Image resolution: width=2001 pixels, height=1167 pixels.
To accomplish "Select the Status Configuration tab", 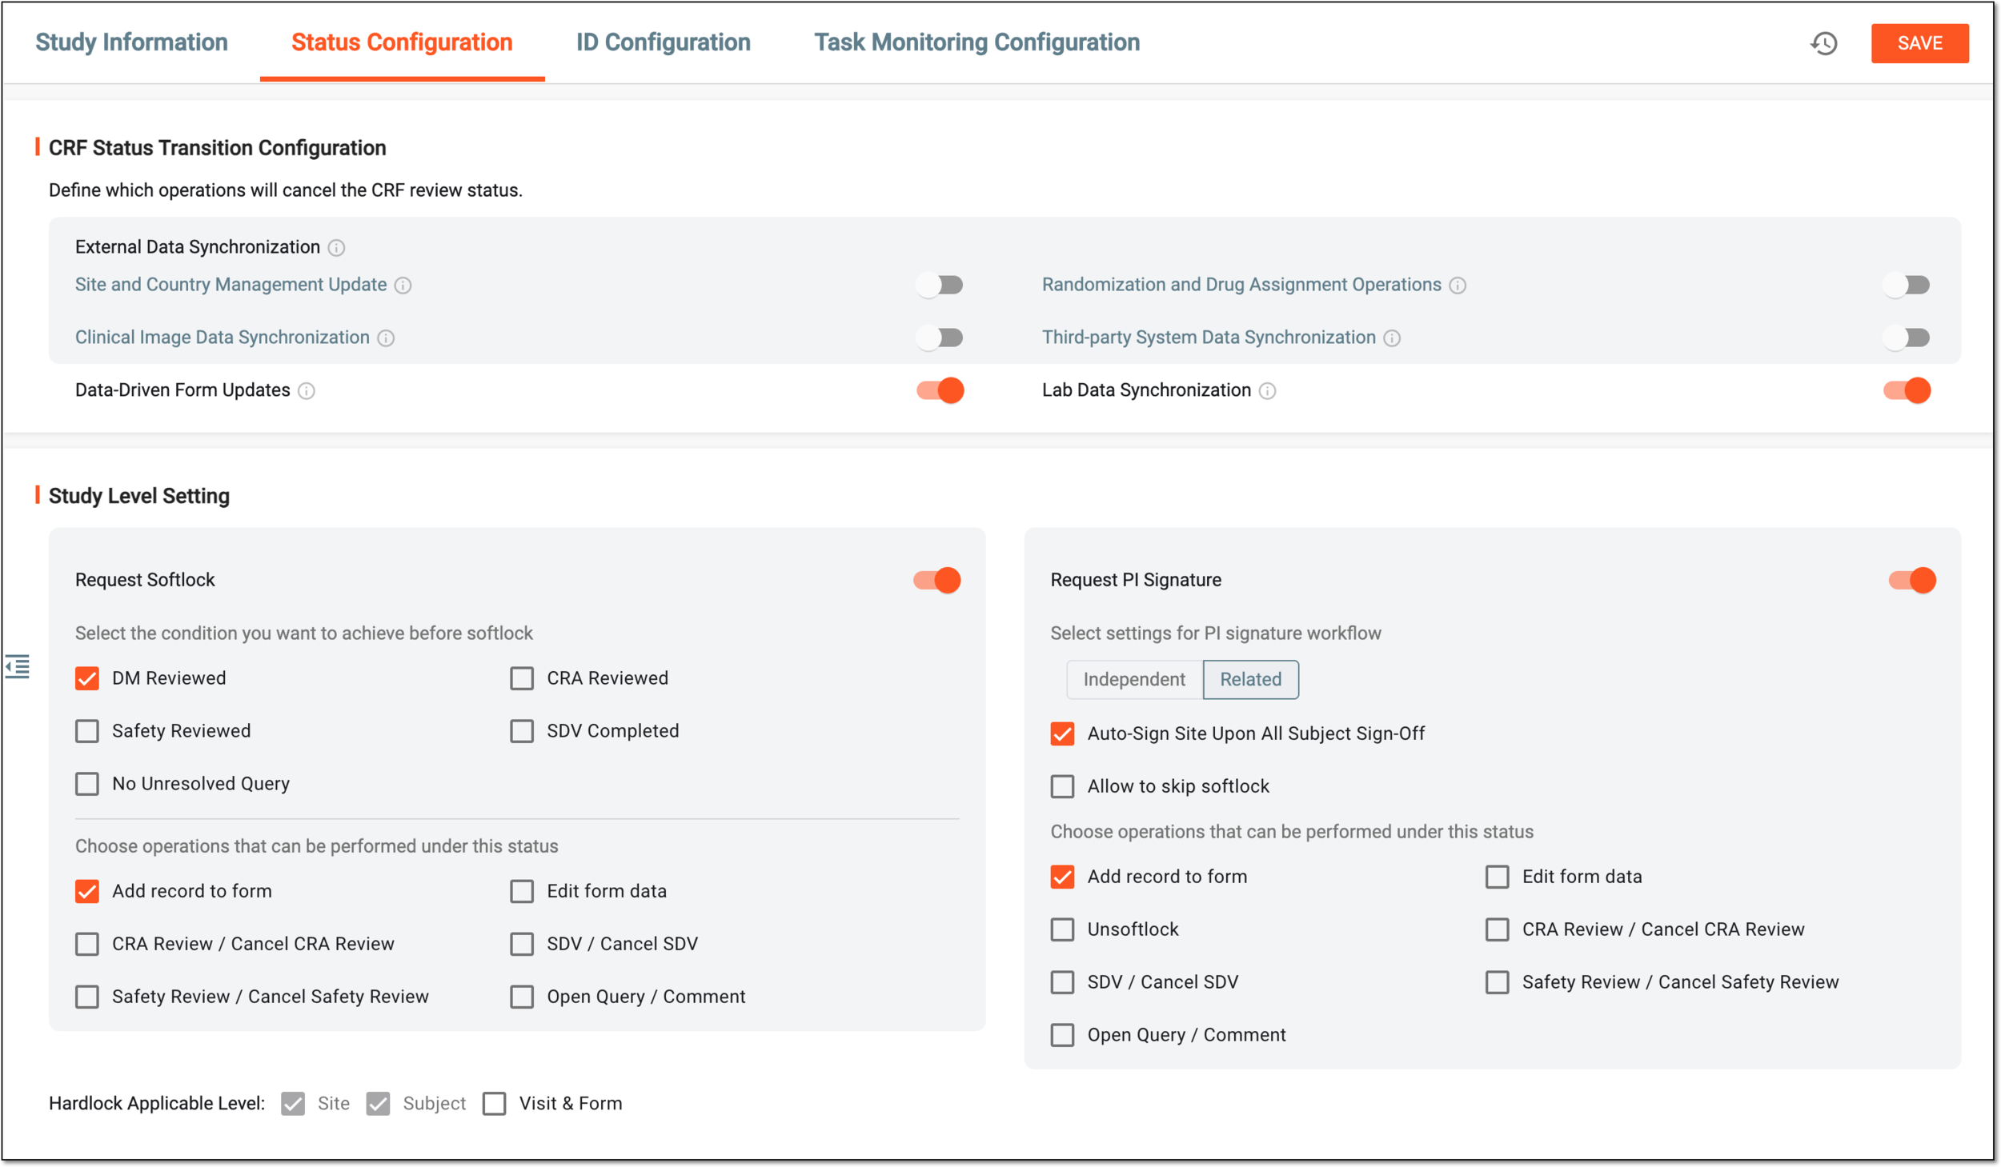I will pyautogui.click(x=402, y=42).
